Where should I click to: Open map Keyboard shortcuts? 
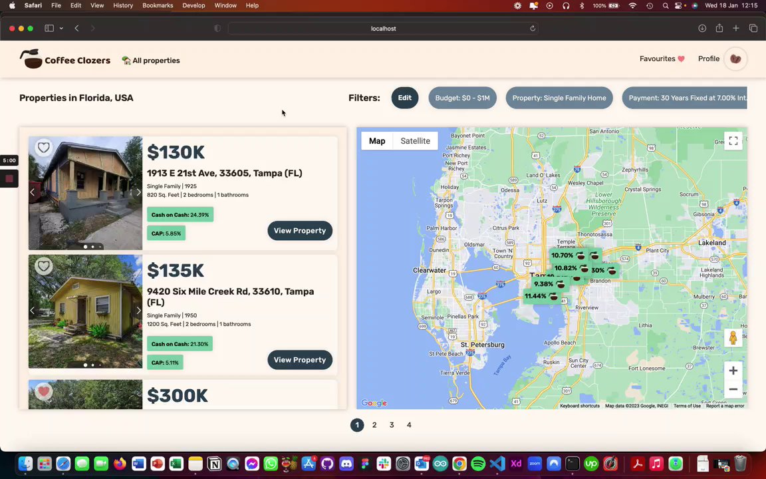(579, 406)
